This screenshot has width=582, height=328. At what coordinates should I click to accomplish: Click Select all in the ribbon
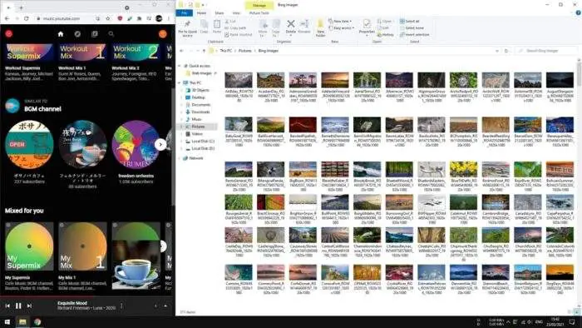click(x=409, y=21)
